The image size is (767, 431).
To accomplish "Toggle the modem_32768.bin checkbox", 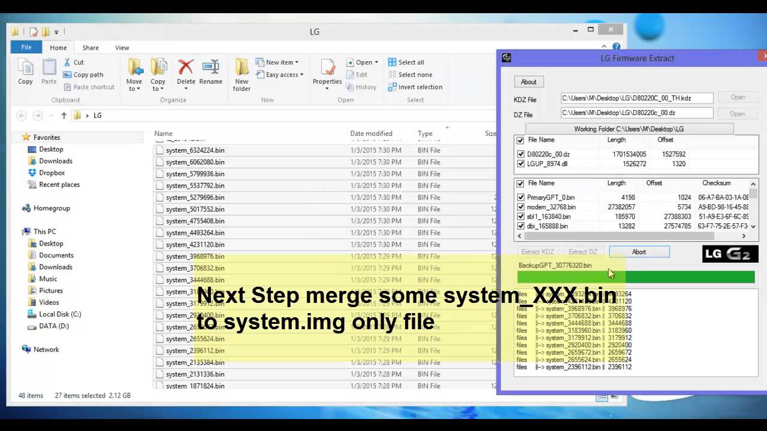I will coord(520,207).
